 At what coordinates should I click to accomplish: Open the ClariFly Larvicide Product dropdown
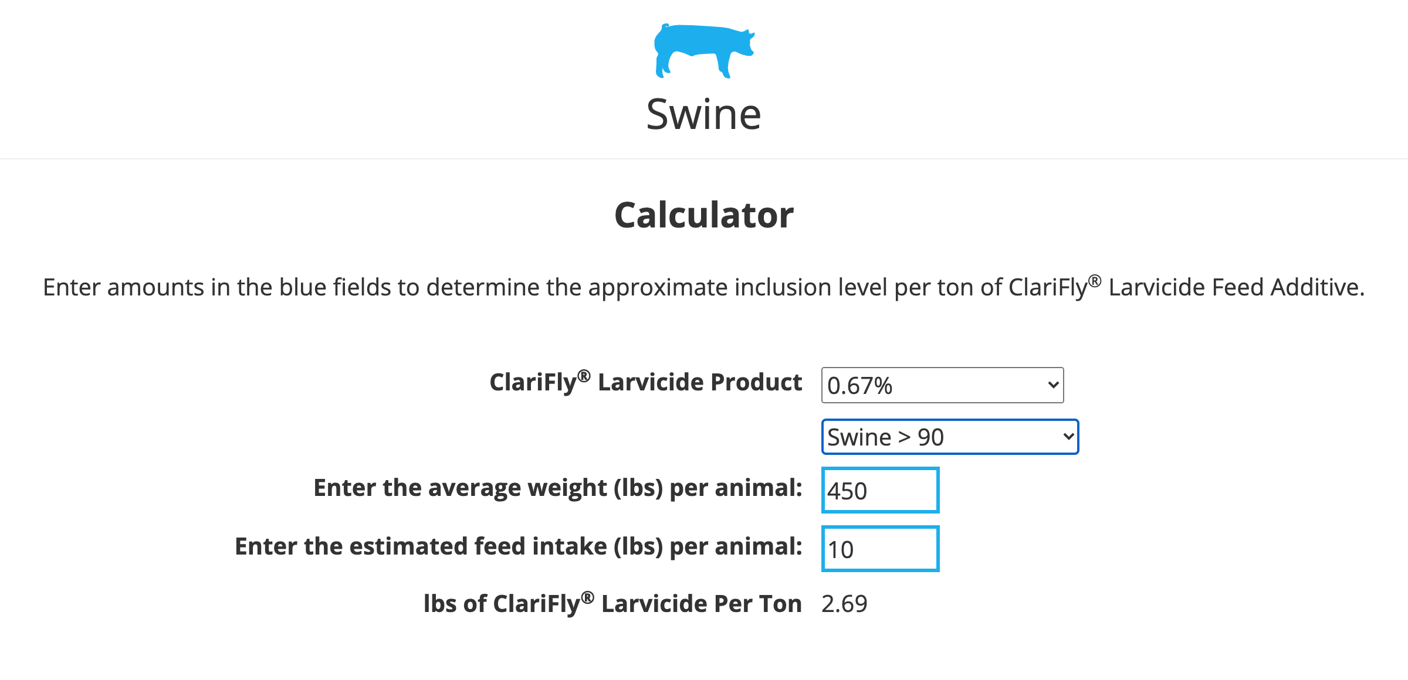tap(942, 385)
